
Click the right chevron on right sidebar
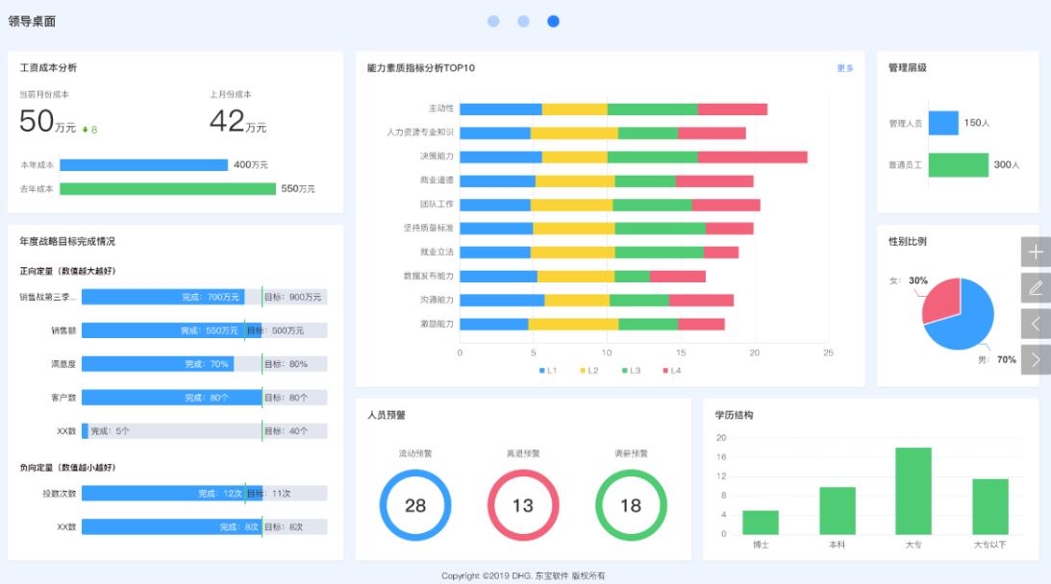(1036, 359)
